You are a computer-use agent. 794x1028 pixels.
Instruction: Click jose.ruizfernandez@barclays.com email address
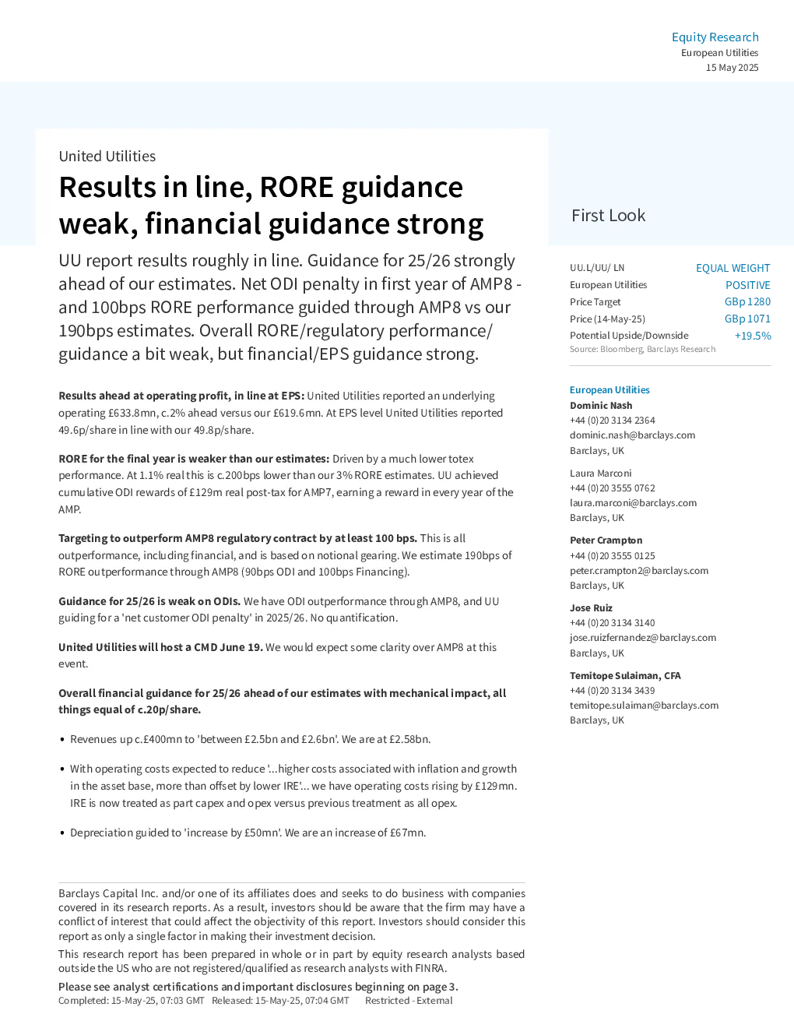click(643, 638)
